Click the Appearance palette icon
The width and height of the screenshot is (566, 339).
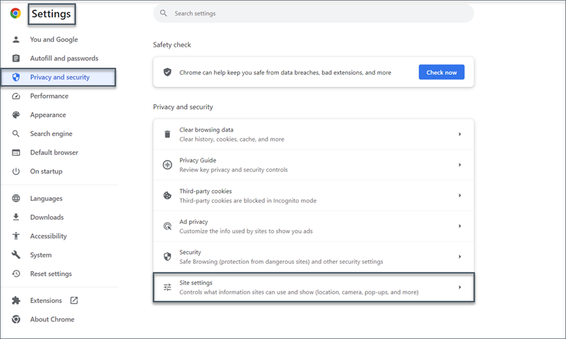pyautogui.click(x=16, y=115)
